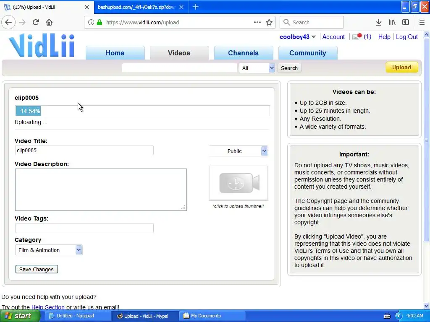430x322 pixels.
Task: Click the "*click to upload thumbnail" text
Action: pos(239,206)
